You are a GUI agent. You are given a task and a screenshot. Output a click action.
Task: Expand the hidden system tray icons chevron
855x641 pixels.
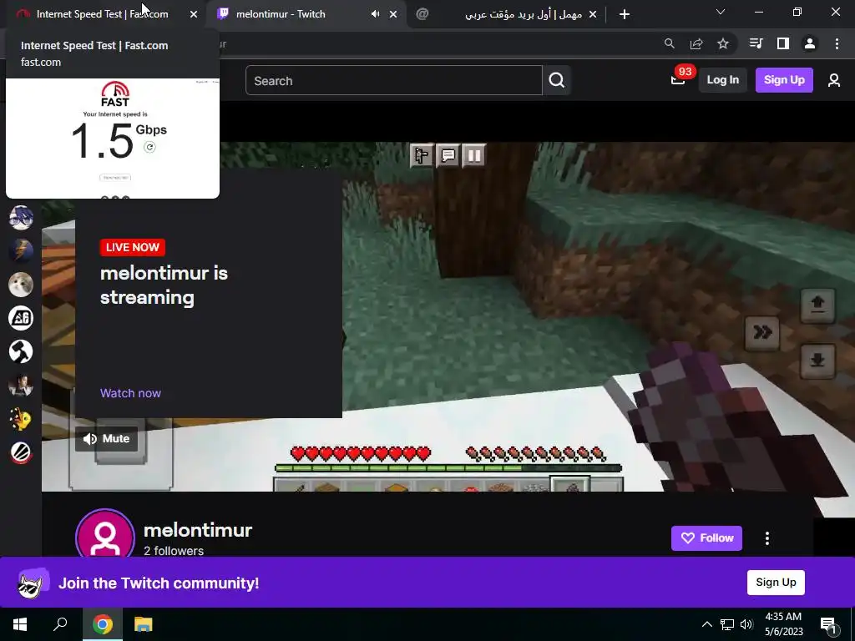coord(706,624)
